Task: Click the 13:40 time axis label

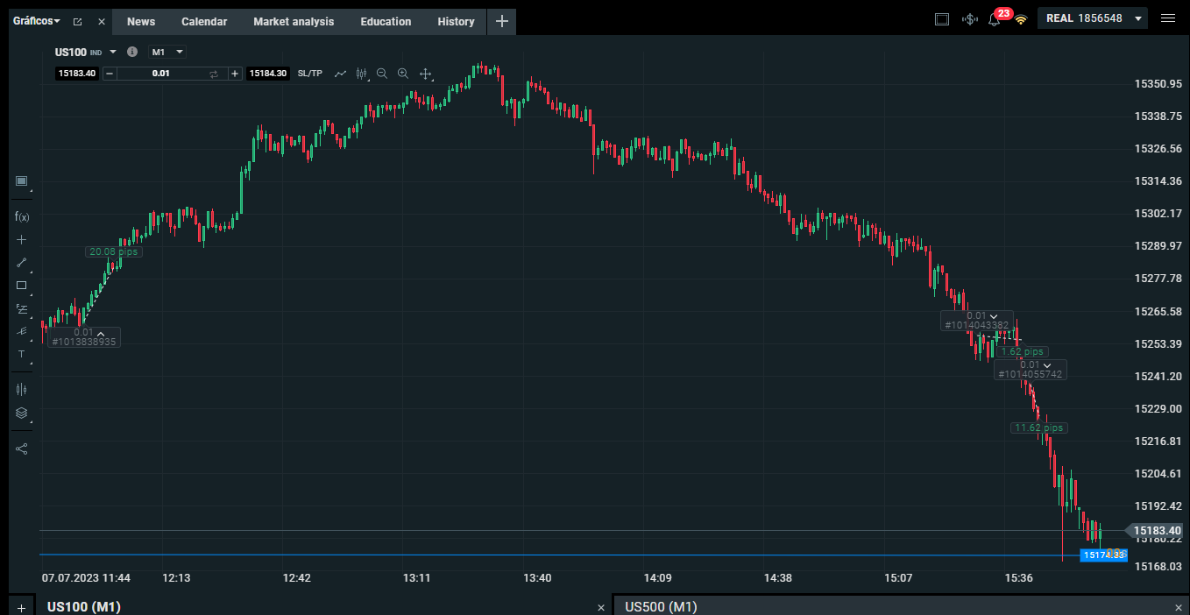Action: (x=537, y=578)
